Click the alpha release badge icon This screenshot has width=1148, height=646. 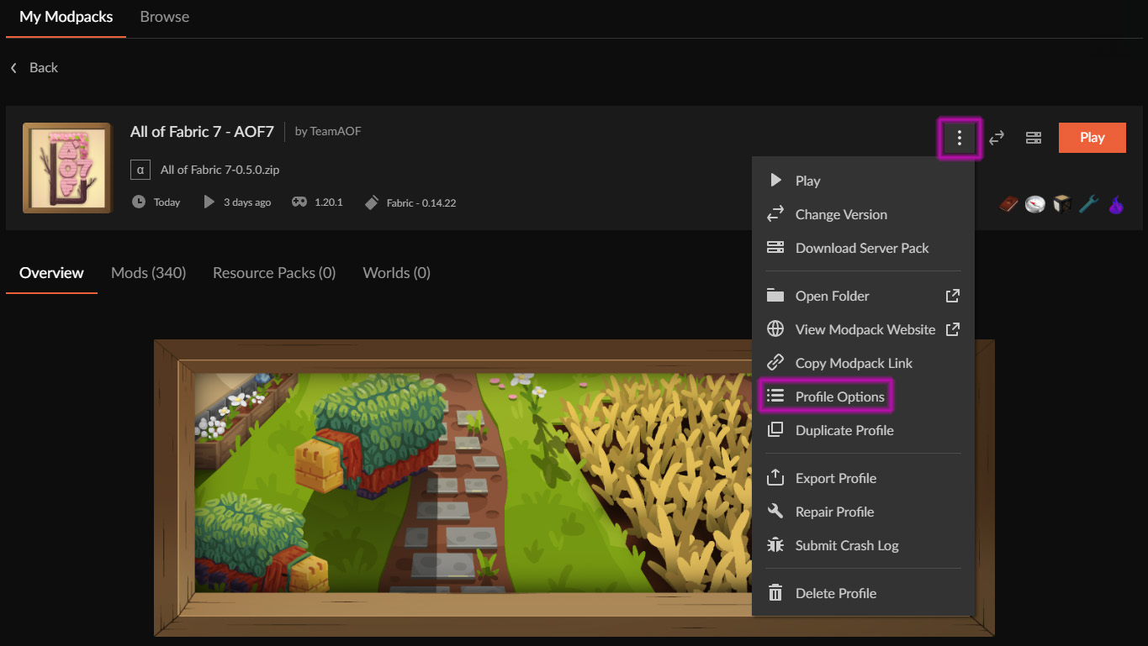[x=140, y=170]
